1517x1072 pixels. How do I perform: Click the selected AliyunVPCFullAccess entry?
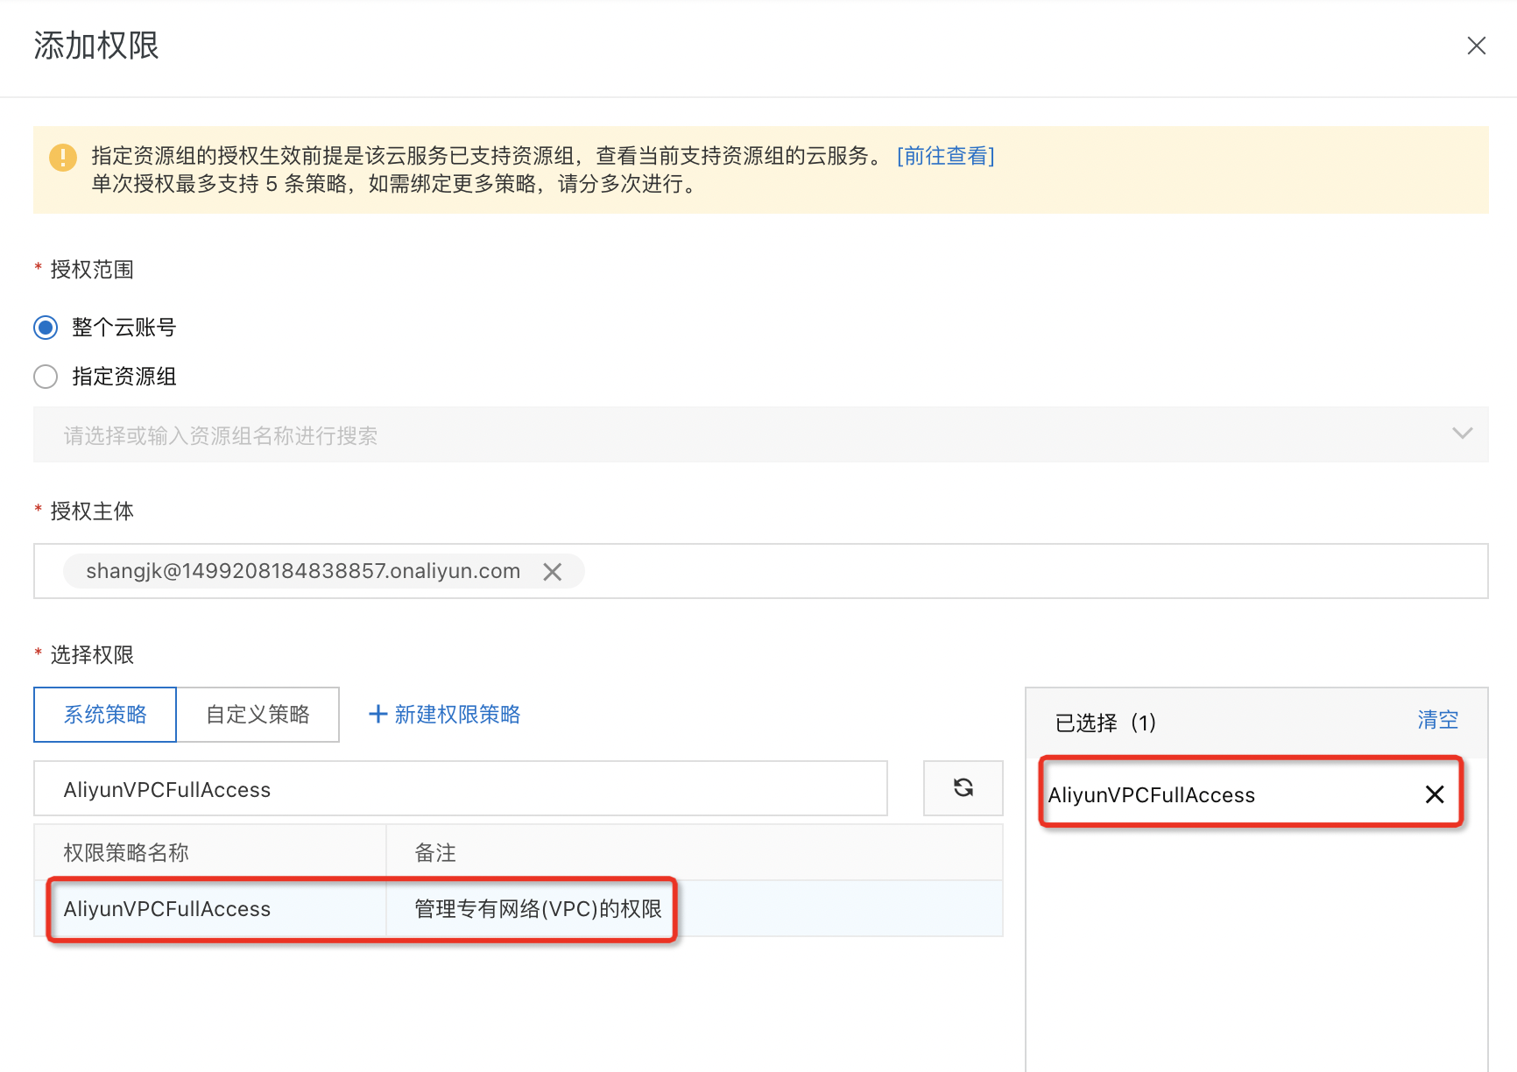tap(1151, 795)
